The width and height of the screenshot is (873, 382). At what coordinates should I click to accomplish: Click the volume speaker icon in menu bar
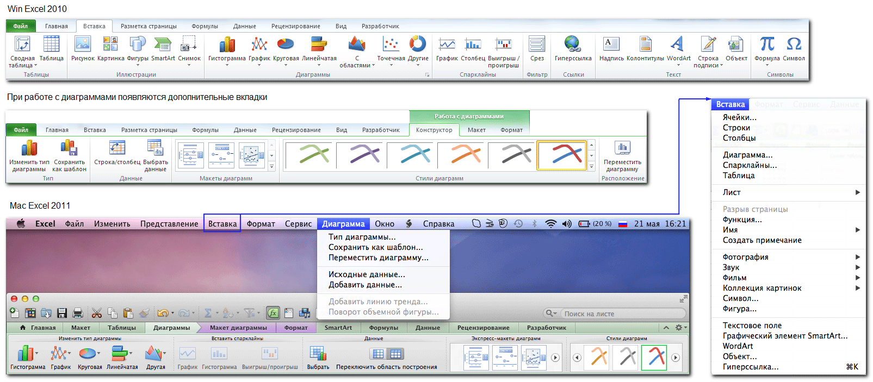pyautogui.click(x=567, y=223)
